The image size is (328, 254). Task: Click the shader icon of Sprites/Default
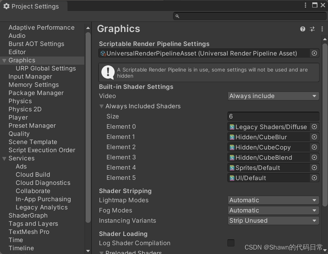tap(232, 168)
